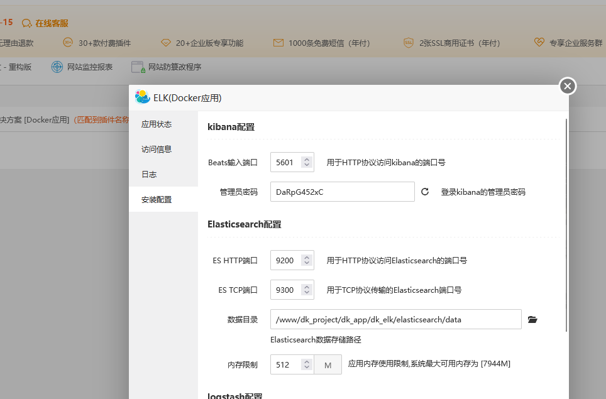The width and height of the screenshot is (606, 399).
Task: Click the 20+企业版专享功能 diamond icon
Action: 166,43
